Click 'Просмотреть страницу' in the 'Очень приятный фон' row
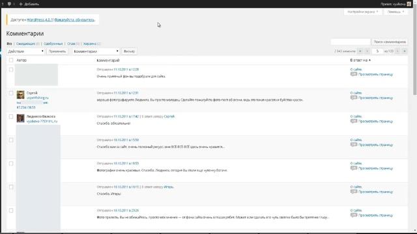This screenshot has width=417, height=234. click(x=375, y=74)
